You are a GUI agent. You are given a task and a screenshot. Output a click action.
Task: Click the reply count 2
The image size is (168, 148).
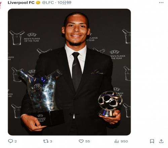[15, 141]
